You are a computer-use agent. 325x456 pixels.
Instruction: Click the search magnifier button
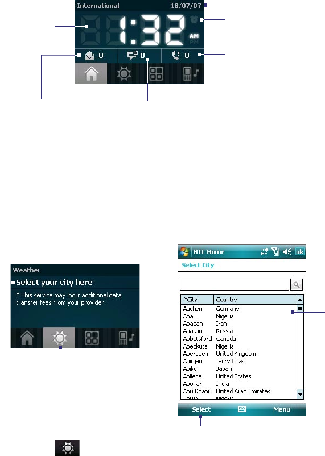(297, 284)
